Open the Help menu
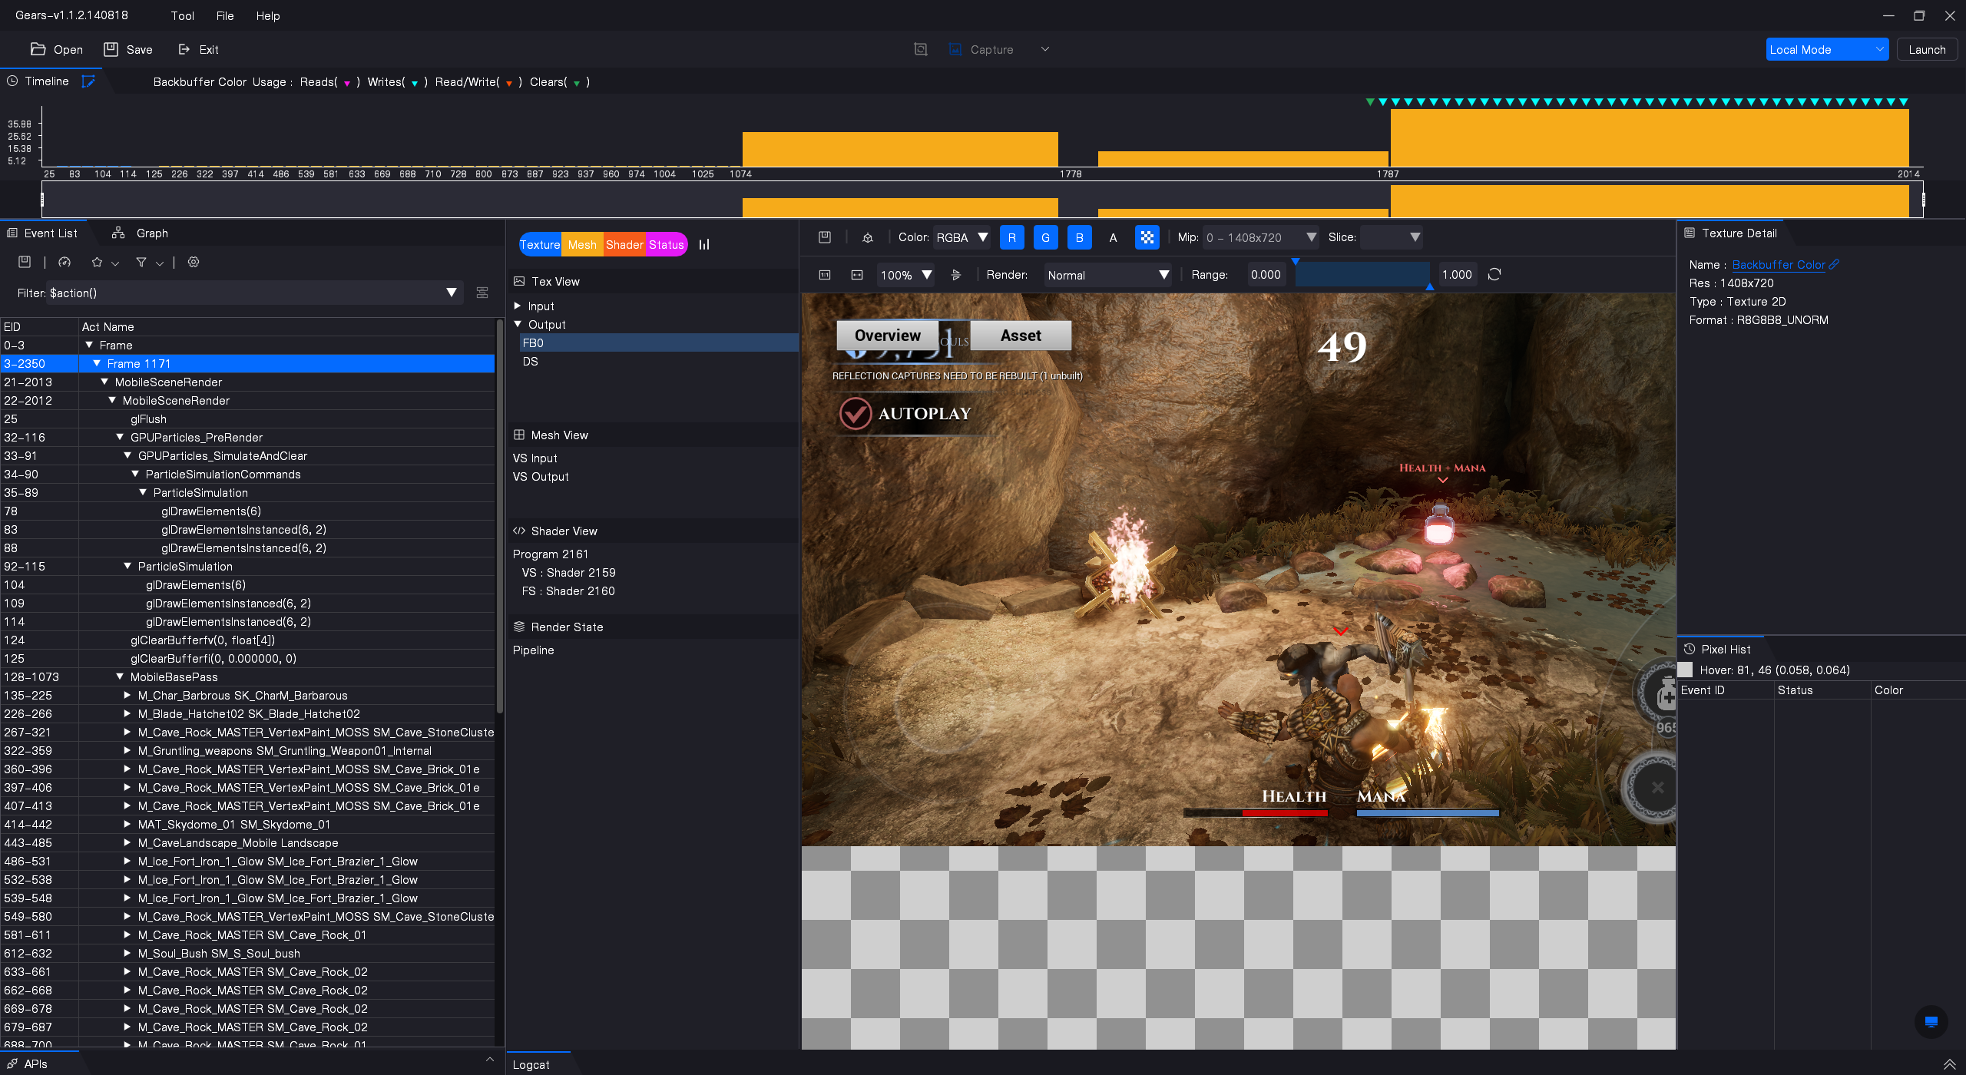Viewport: 1966px width, 1075px height. tap(268, 15)
